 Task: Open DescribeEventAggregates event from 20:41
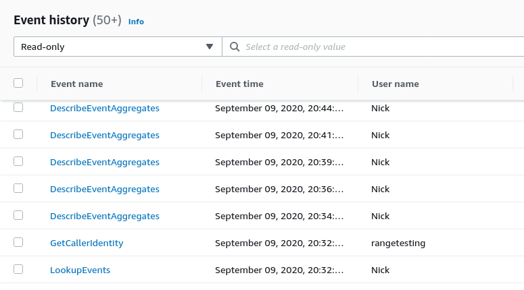coord(105,135)
